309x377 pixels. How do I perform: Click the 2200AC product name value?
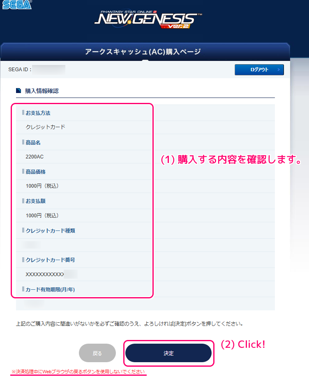click(x=35, y=157)
